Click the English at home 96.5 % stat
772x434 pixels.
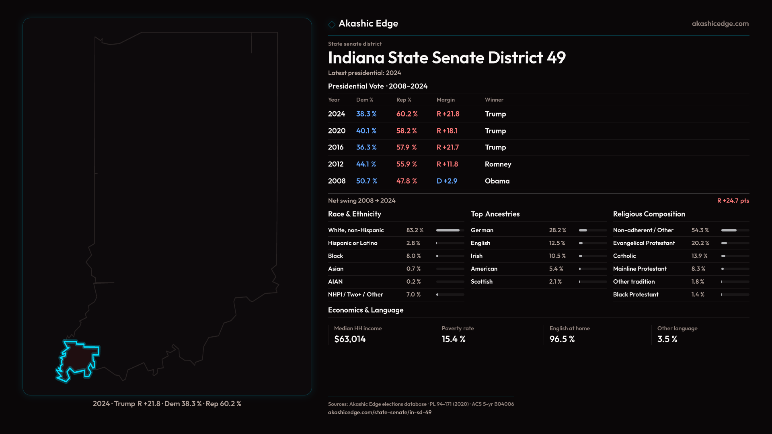coord(562,339)
